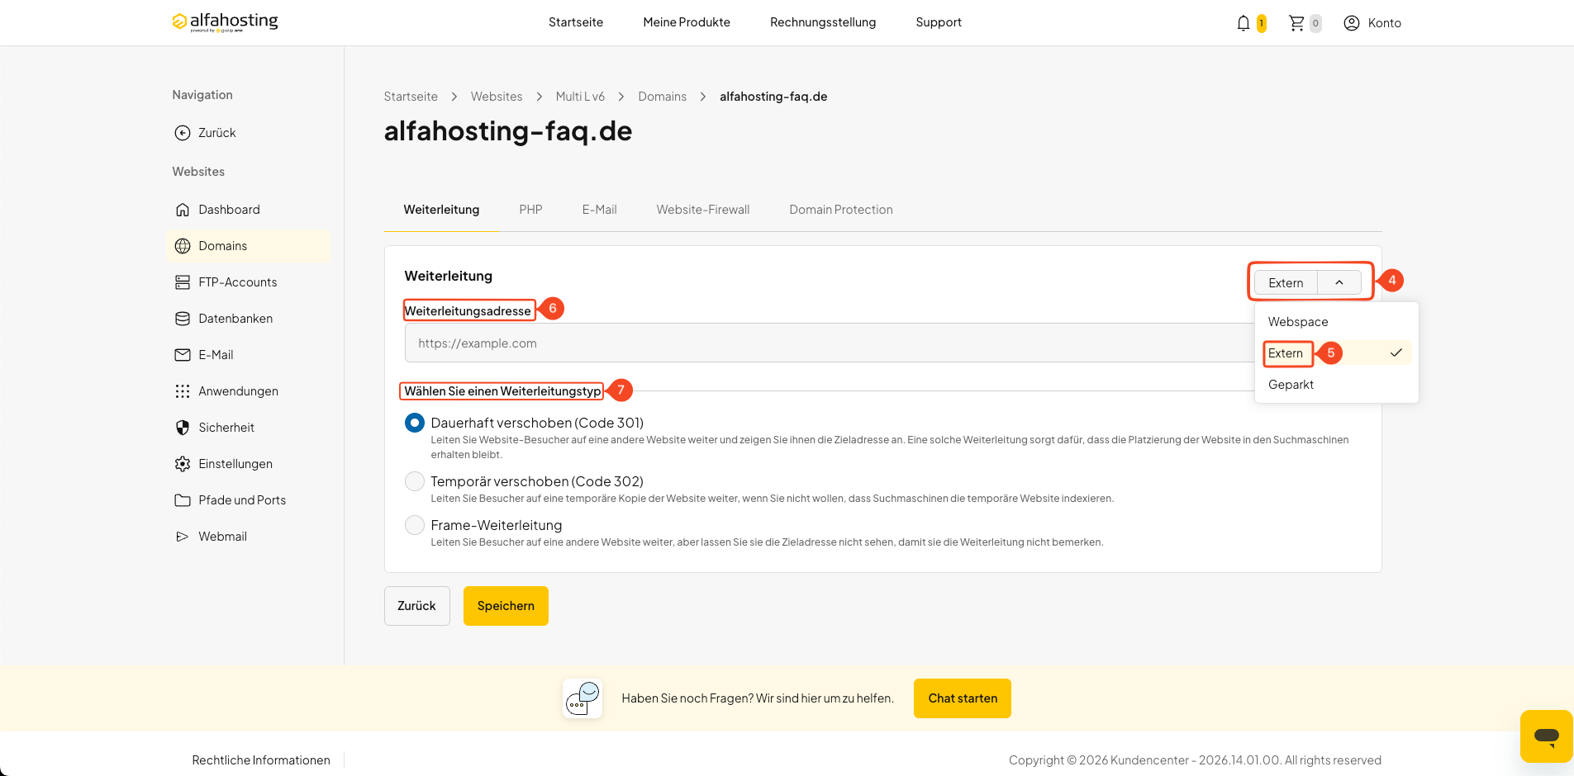Viewport: 1574px width, 776px height.
Task: Click the Zurück button below the form
Action: pyautogui.click(x=416, y=606)
